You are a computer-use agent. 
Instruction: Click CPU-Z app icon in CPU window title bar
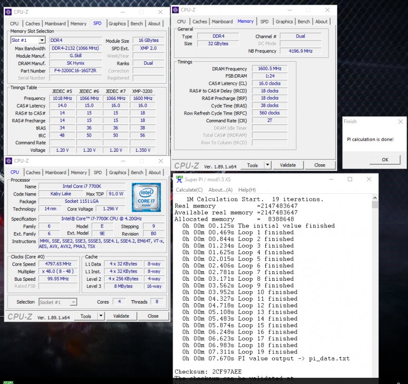(9, 161)
